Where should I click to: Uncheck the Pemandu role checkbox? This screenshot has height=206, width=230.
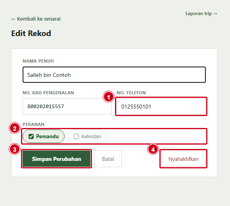[x=31, y=136]
